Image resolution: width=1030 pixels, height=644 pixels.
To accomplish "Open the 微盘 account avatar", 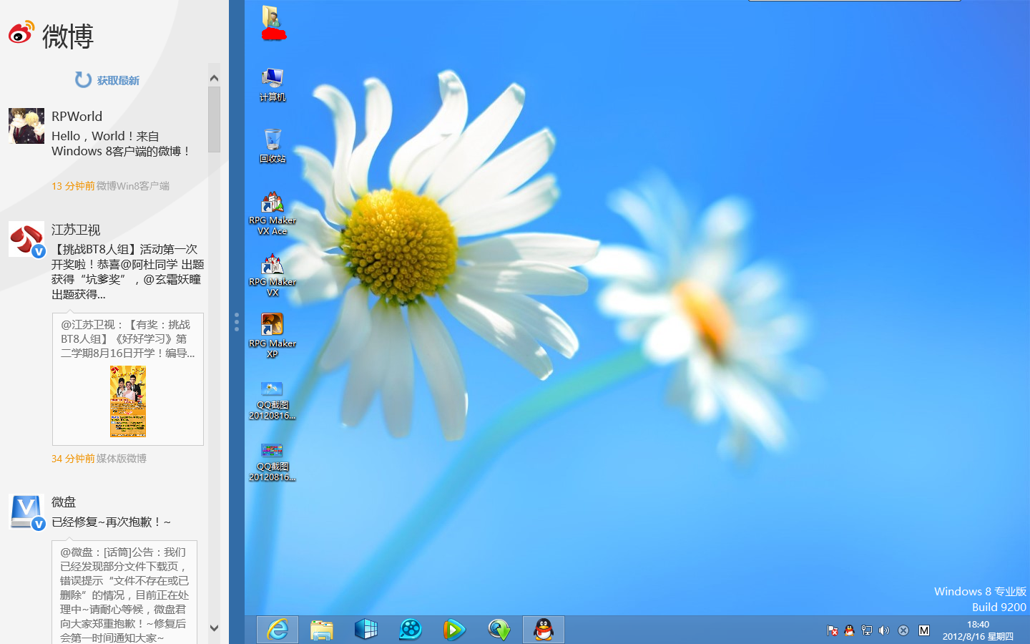I will coord(26,512).
